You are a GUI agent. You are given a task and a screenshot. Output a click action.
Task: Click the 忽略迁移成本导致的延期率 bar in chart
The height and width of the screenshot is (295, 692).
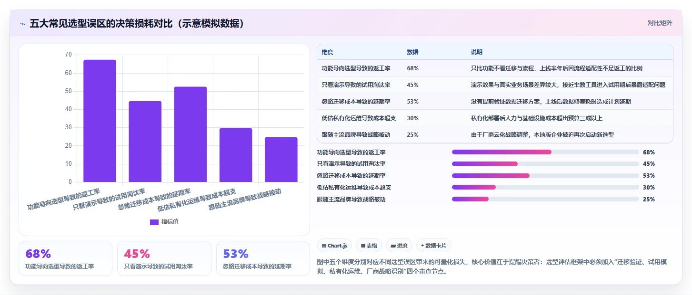(x=190, y=134)
